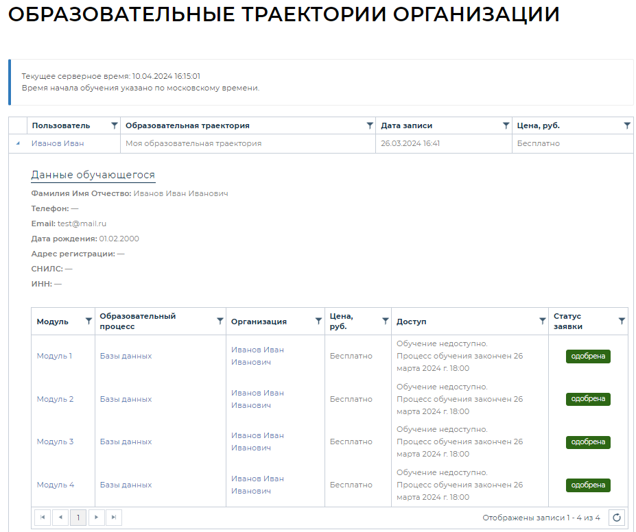Image resolution: width=636 pixels, height=532 pixels.
Task: Collapse the Иванов Иван row details
Action: tap(18, 144)
